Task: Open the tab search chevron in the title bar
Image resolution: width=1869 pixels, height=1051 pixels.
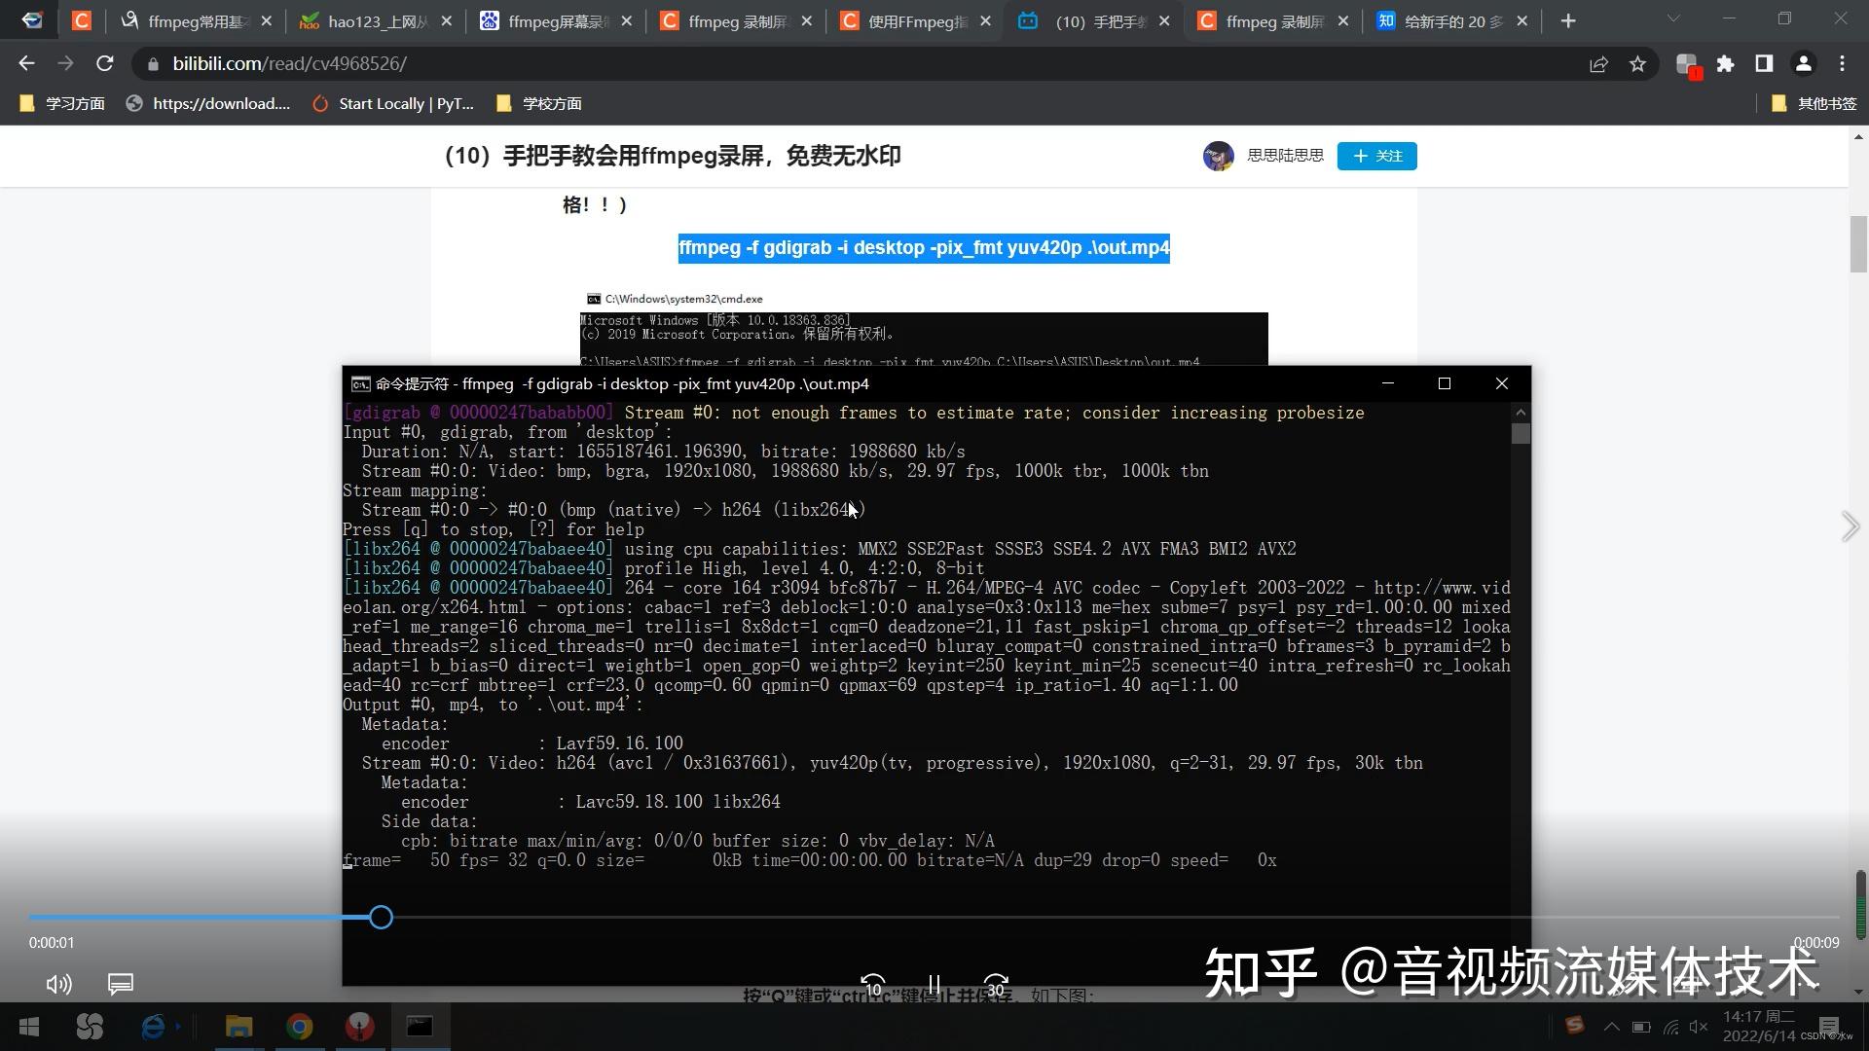Action: pyautogui.click(x=1673, y=19)
